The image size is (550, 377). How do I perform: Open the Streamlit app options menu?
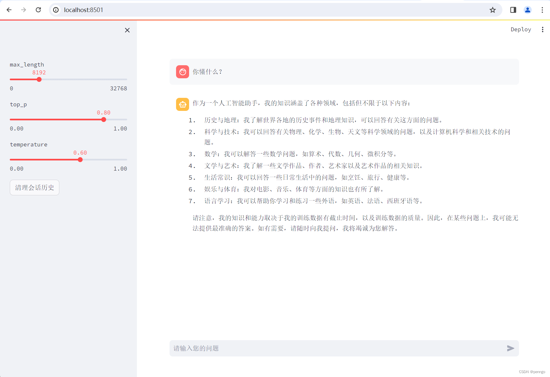(x=543, y=29)
